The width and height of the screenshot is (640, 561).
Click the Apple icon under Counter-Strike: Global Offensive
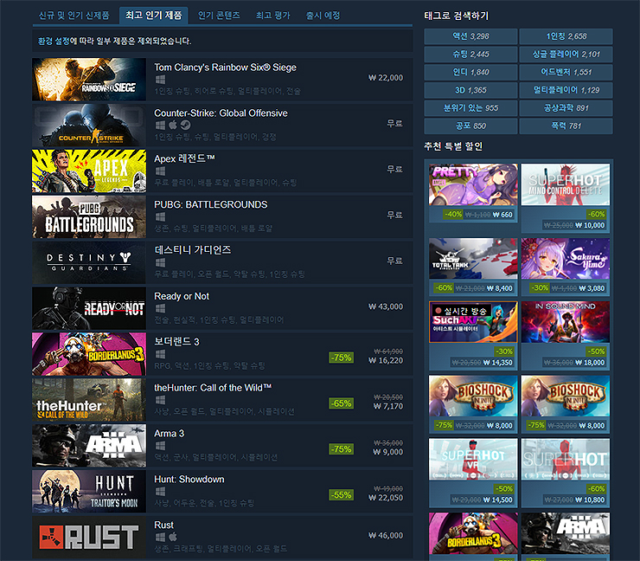173,125
